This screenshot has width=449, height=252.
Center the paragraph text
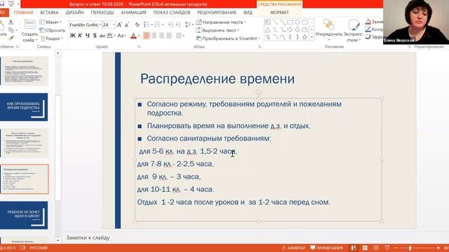tap(154, 36)
